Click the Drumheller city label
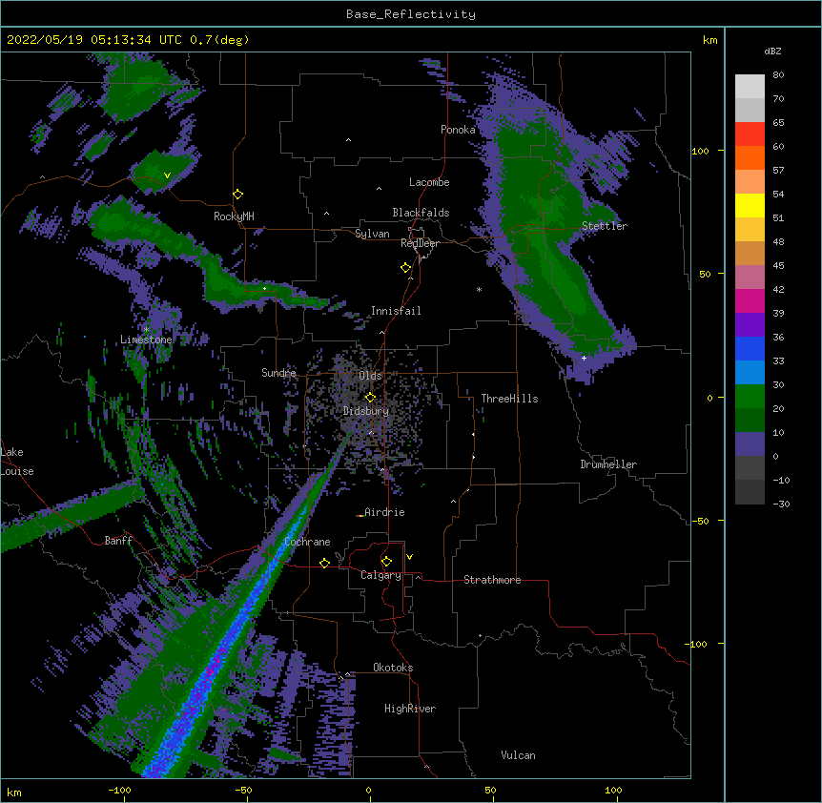 point(608,464)
